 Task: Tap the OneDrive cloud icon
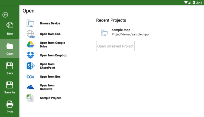[30, 87]
